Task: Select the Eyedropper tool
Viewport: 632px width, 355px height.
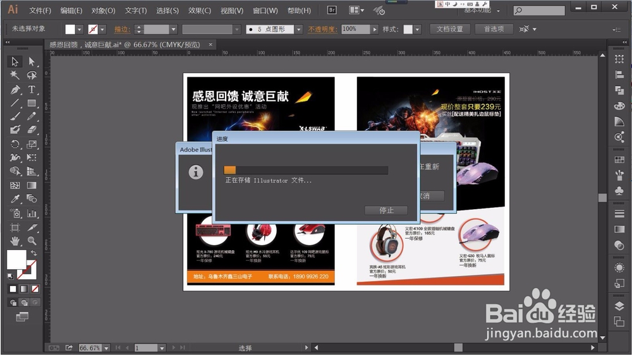Action: [x=15, y=198]
